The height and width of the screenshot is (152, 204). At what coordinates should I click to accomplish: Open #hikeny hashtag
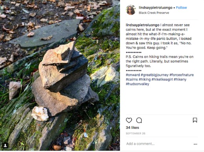click(180, 80)
